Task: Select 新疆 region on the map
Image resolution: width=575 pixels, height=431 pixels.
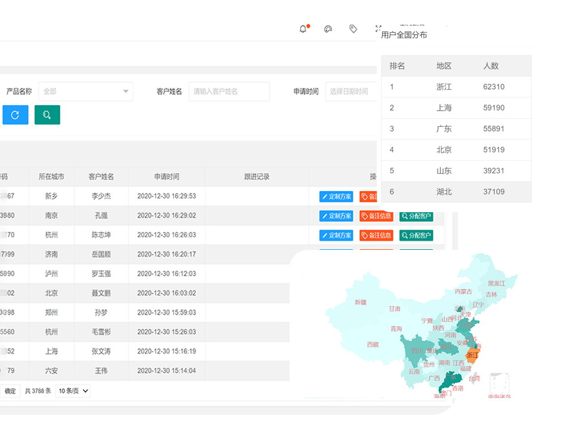Action: [x=360, y=302]
